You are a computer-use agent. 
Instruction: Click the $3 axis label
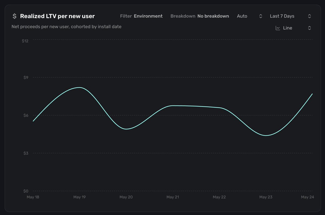(x=26, y=153)
